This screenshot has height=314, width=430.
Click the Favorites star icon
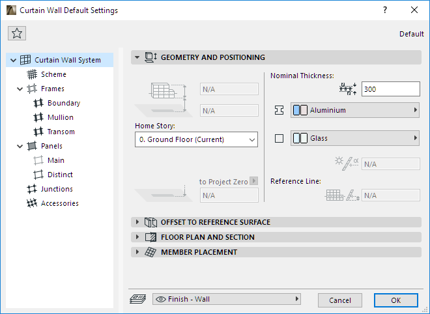(17, 33)
